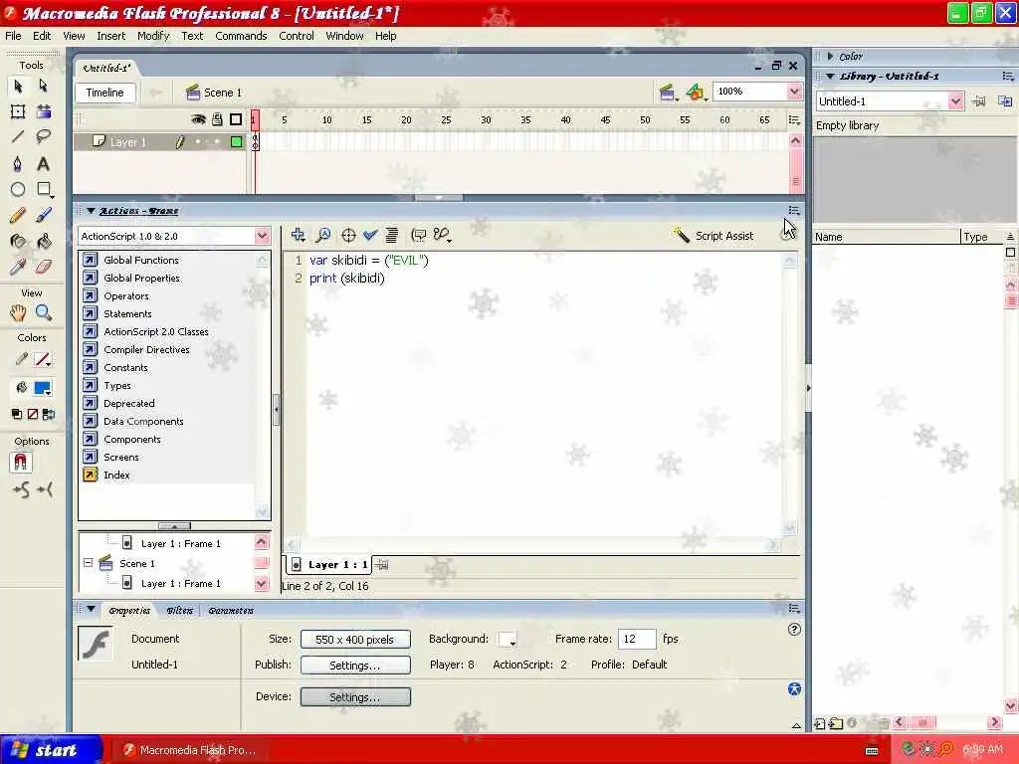
Task: Select the Selection arrow tool
Action: [x=18, y=86]
